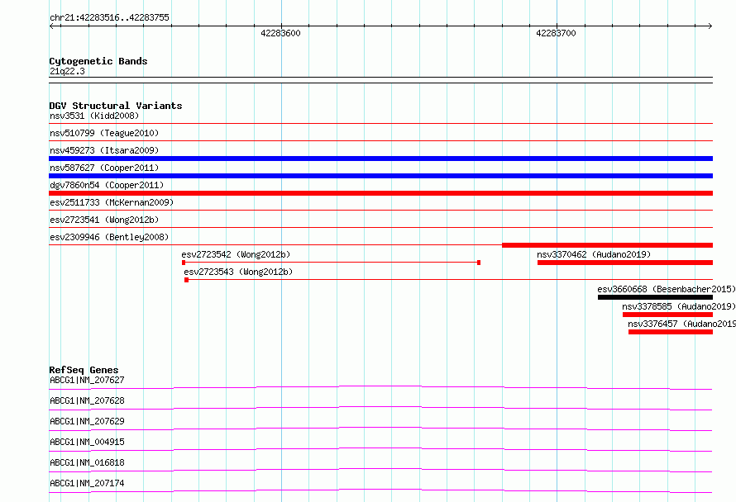
Task: Select nsv3370462 (Audano2019) label
Action: coord(594,254)
